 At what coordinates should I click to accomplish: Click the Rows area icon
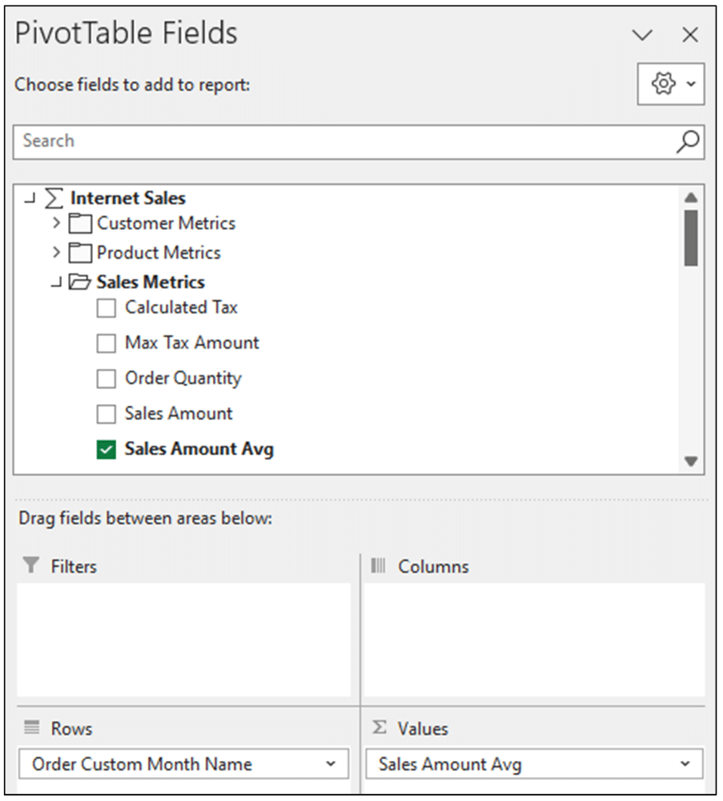(x=30, y=727)
